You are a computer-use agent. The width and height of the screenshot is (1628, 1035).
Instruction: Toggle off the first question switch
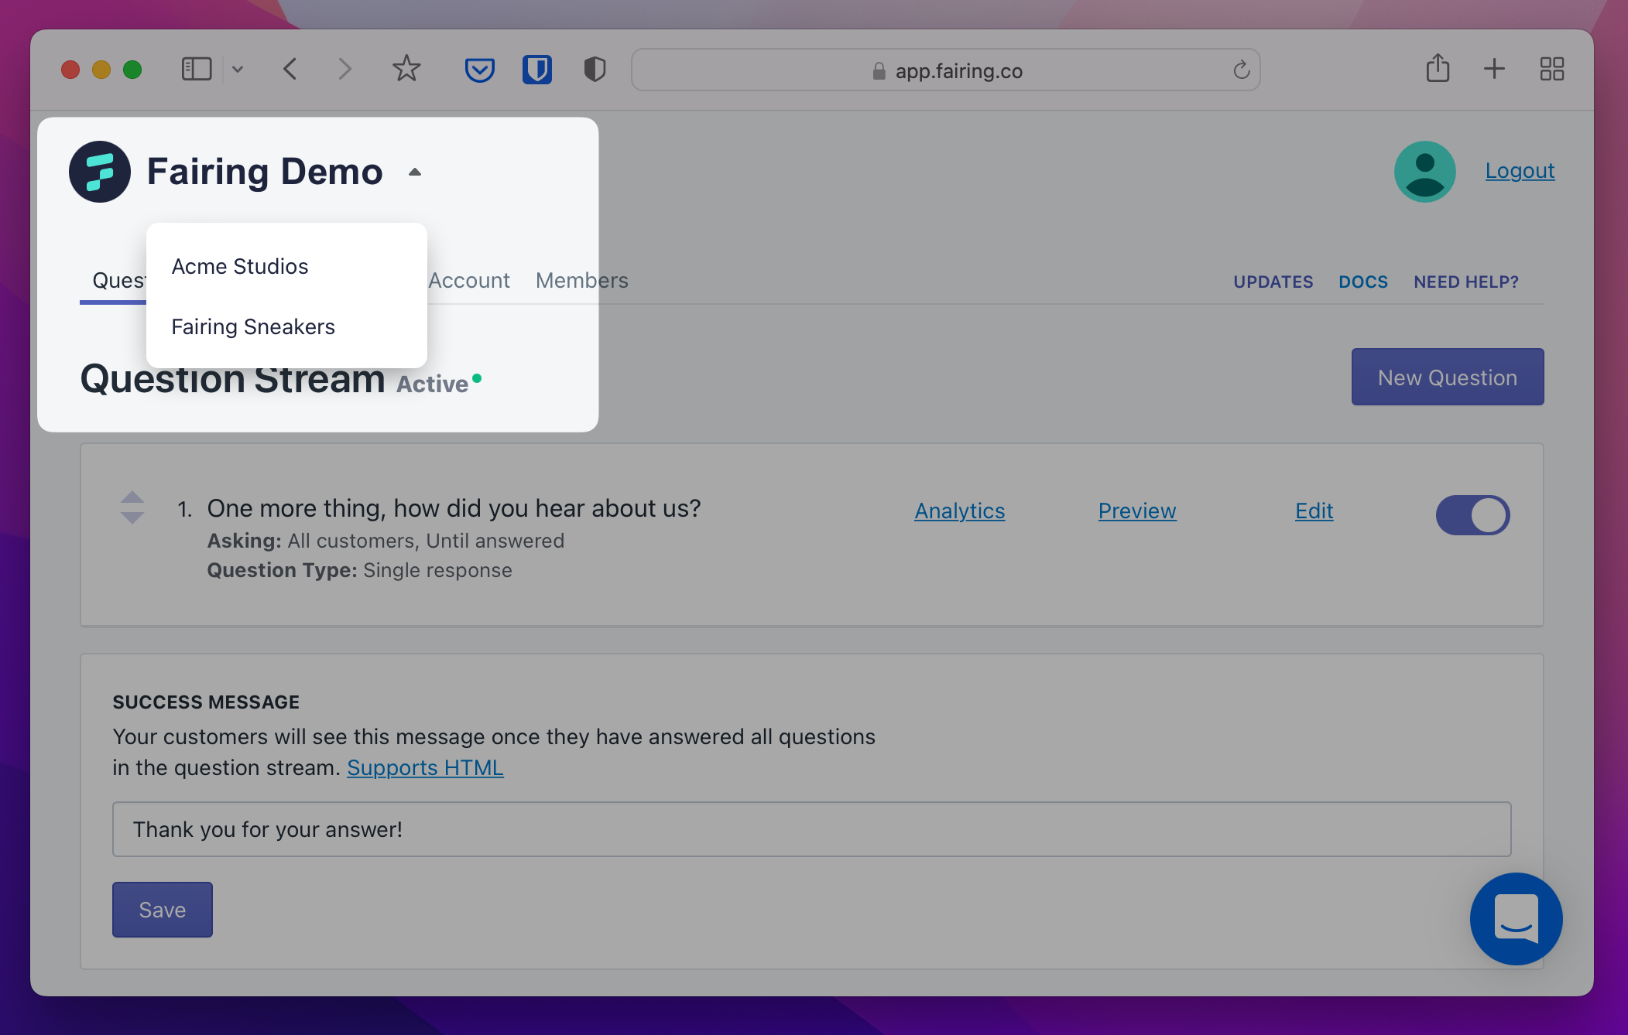(1472, 515)
